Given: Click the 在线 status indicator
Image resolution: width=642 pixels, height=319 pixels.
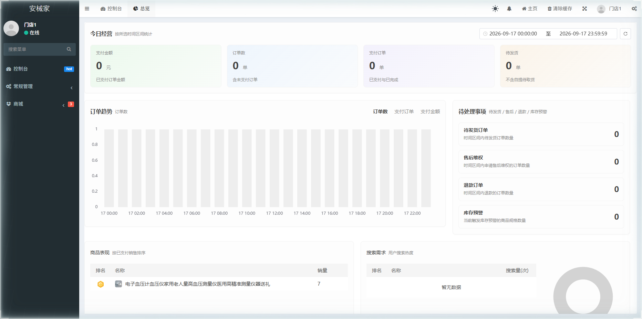Looking at the screenshot, I should point(32,33).
